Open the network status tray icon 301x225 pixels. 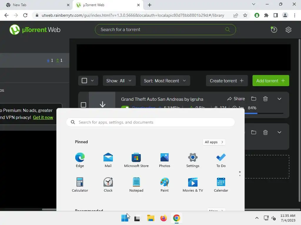(x=266, y=218)
